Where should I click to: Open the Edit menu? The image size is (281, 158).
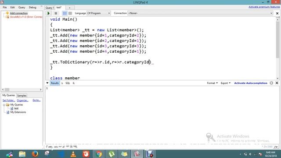tap(12, 7)
